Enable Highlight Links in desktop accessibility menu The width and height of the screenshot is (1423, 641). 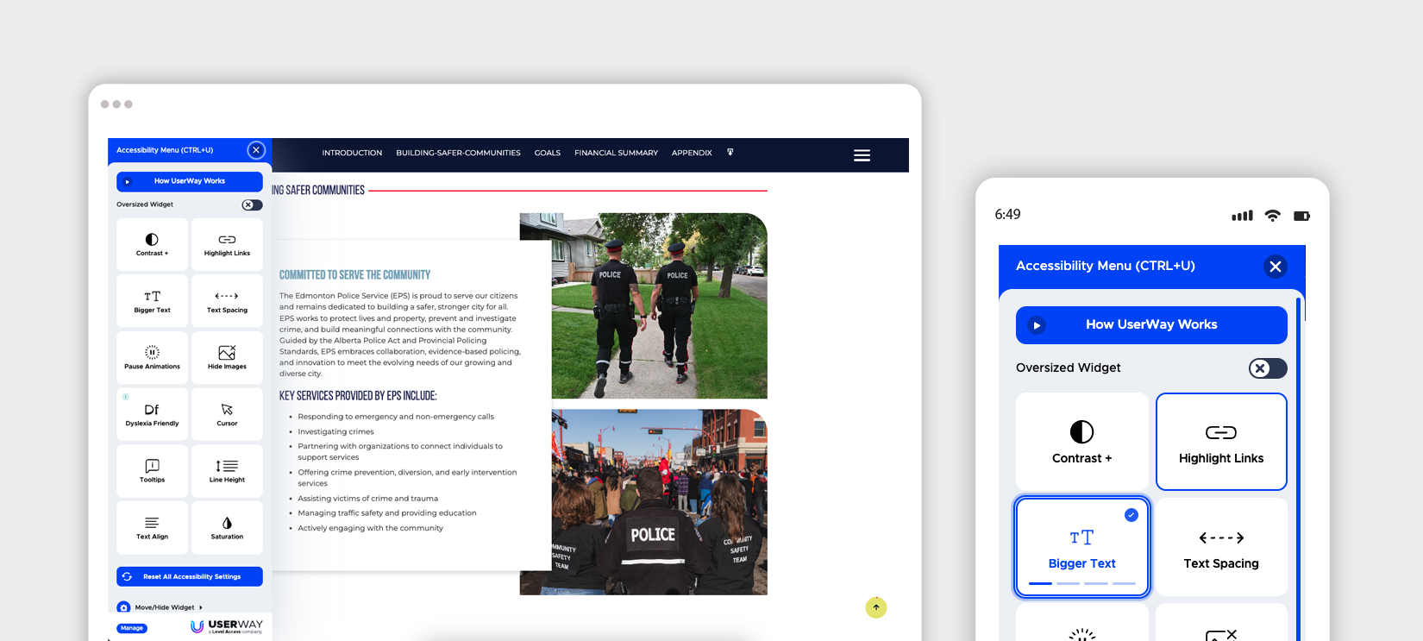227,244
